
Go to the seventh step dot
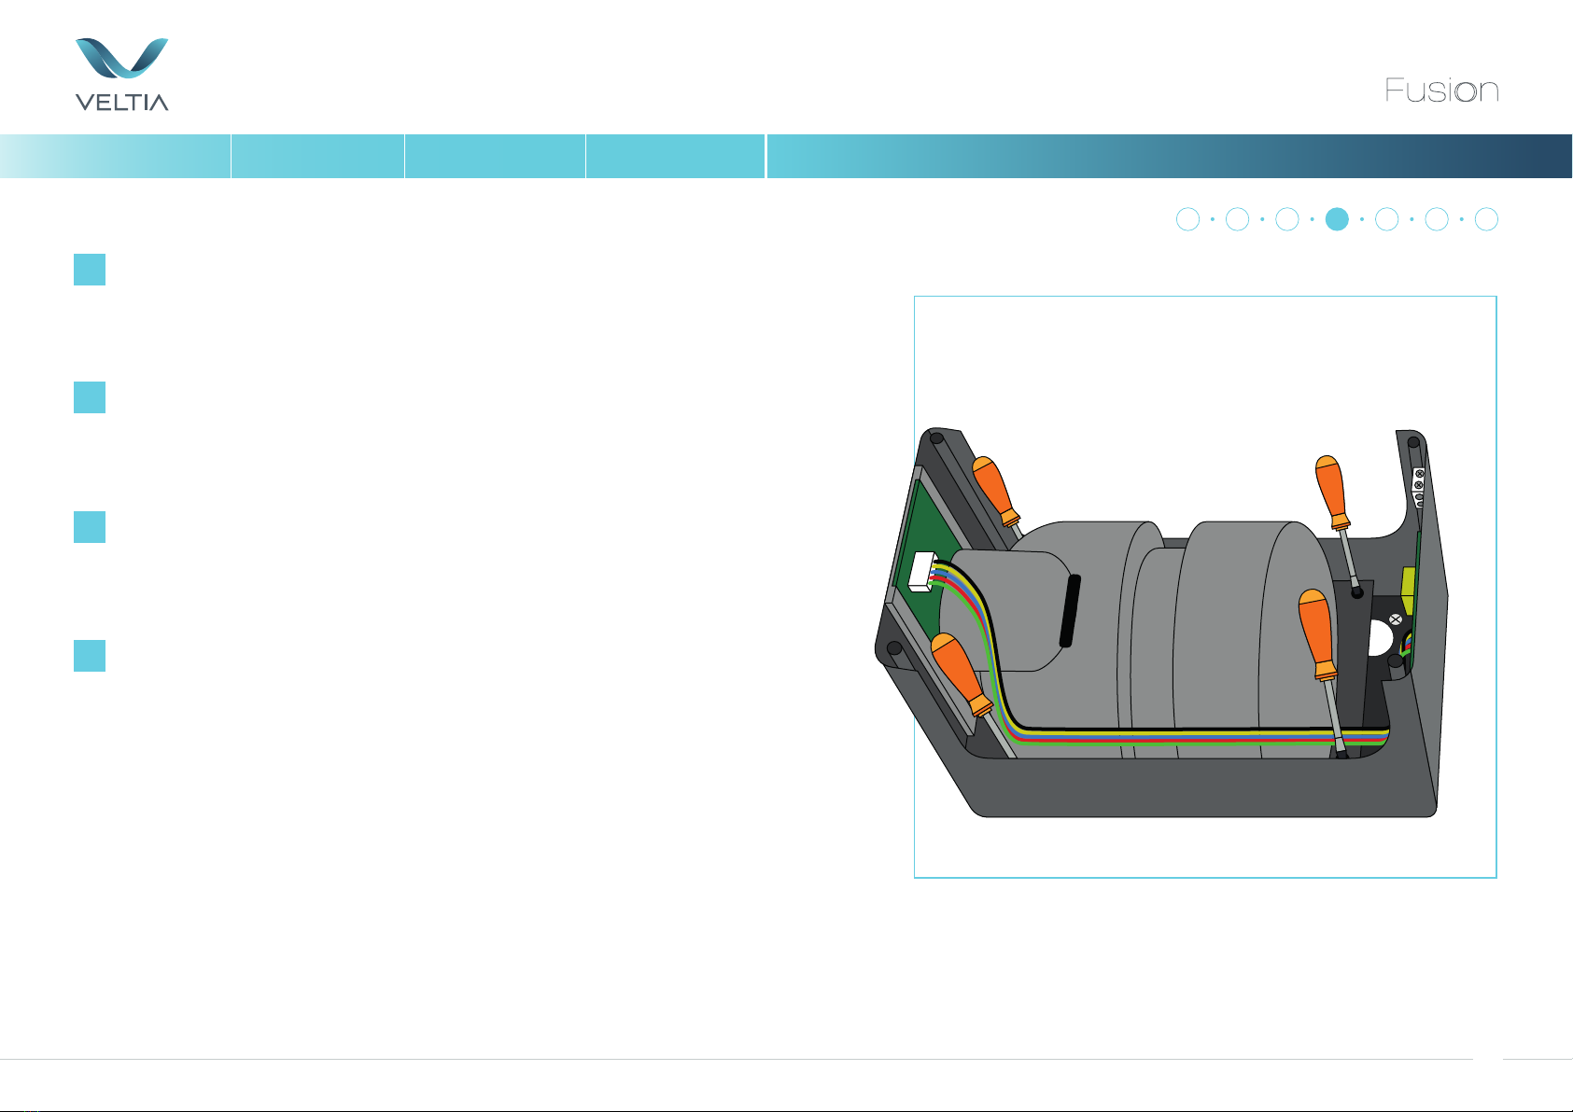click(1486, 219)
